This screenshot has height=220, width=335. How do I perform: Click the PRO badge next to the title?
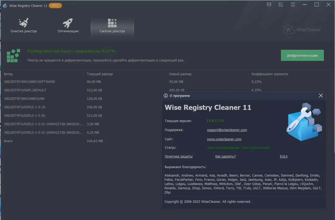tap(55, 5)
